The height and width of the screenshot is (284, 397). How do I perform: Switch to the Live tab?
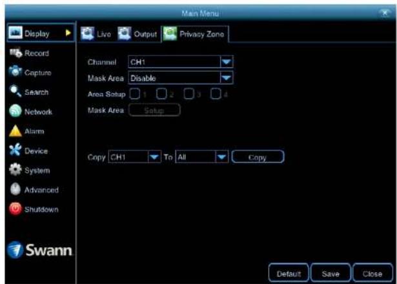click(96, 34)
